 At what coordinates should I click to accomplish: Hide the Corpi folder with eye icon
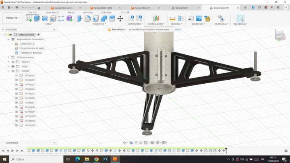[x=13, y=66]
